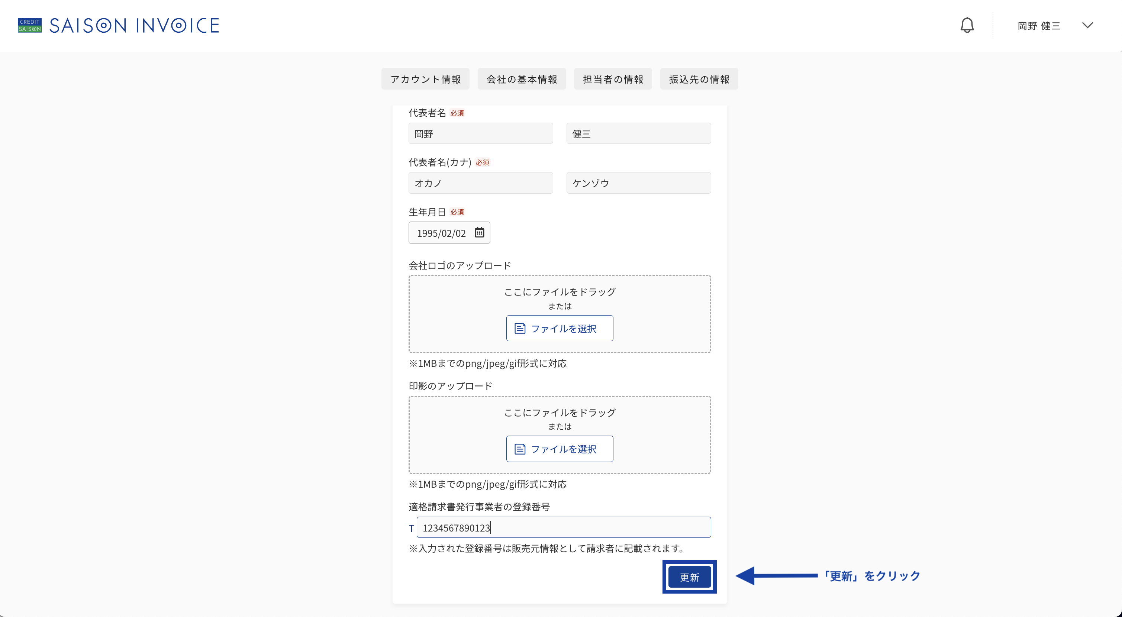Click the 適格請求書発行事業者の登録番号 label
The width and height of the screenshot is (1122, 617).
click(479, 507)
